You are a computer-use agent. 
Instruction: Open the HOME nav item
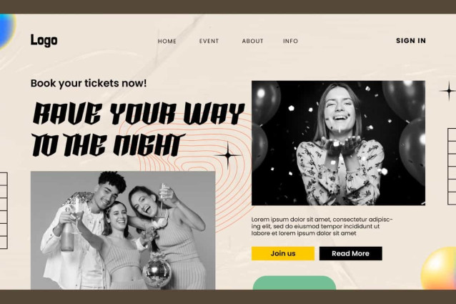(x=167, y=41)
